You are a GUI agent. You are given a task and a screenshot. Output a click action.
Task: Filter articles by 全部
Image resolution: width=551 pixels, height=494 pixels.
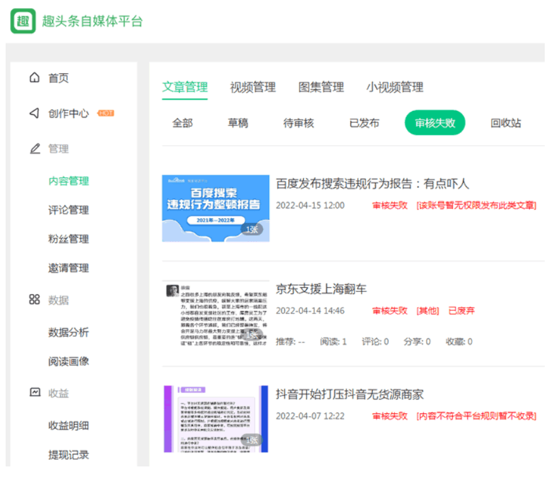[183, 123]
